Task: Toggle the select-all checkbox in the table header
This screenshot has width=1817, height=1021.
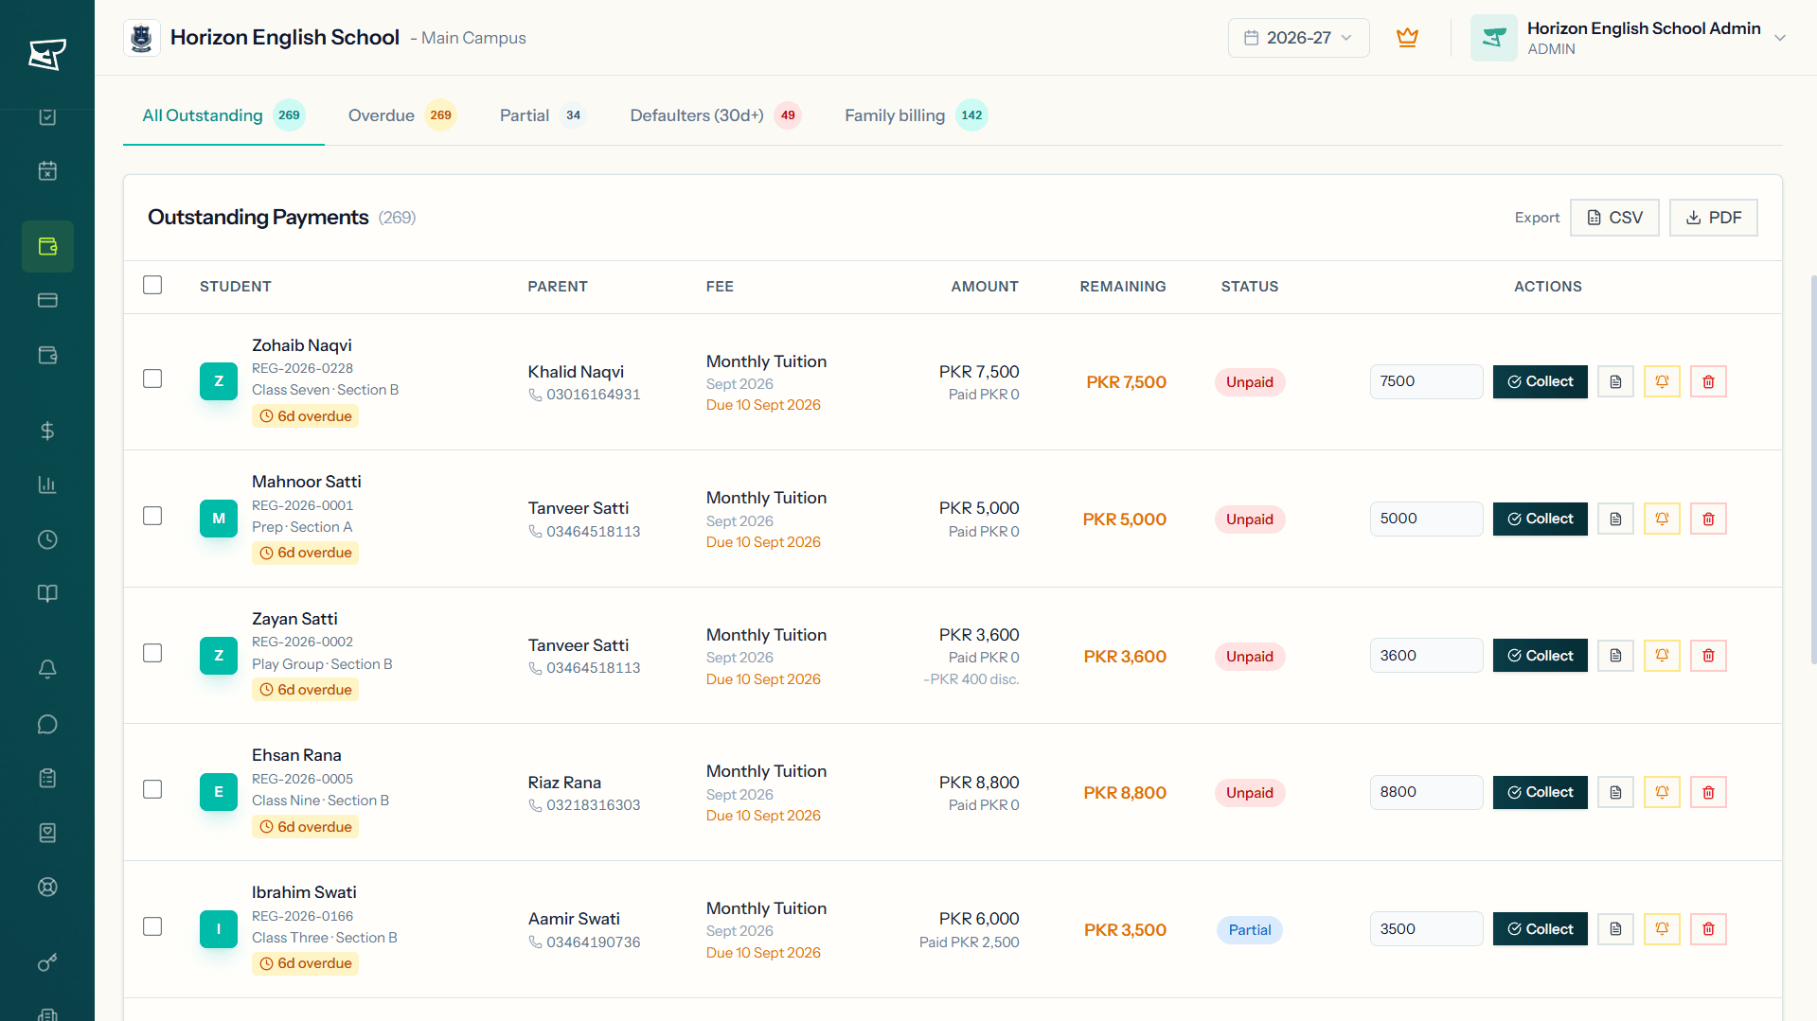Action: point(152,285)
